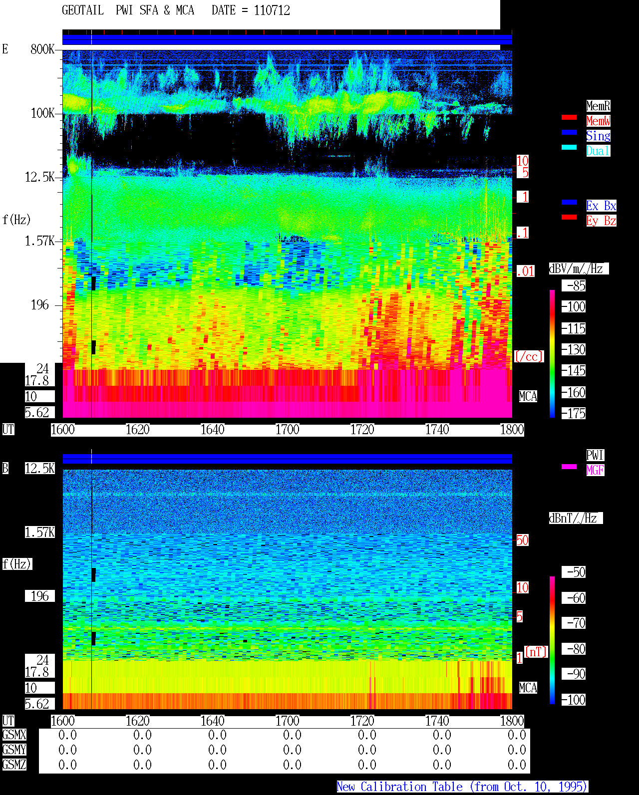Click the magenta MGF legend swatch

(x=569, y=467)
